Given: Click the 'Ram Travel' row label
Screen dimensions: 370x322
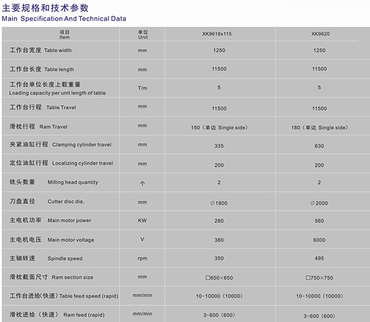Looking at the screenshot, I should (53, 127).
